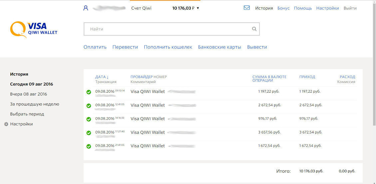This screenshot has width=376, height=184.
Task: Open Банковские карты section
Action: (x=220, y=47)
